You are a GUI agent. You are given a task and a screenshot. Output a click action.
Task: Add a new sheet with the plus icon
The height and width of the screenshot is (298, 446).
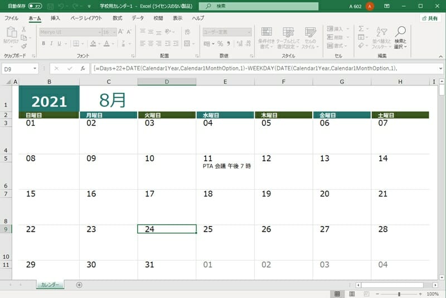79,285
